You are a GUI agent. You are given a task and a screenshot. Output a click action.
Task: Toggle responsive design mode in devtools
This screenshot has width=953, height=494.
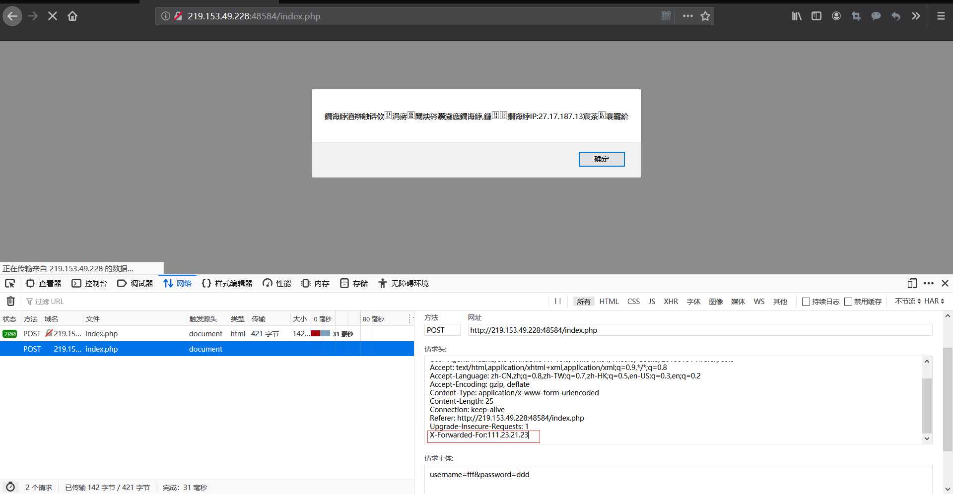tap(912, 283)
